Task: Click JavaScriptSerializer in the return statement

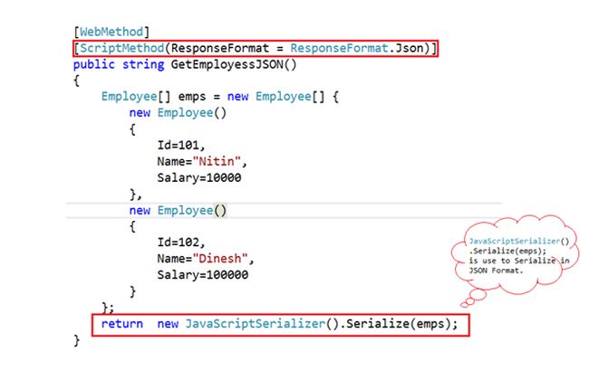Action: [x=256, y=324]
